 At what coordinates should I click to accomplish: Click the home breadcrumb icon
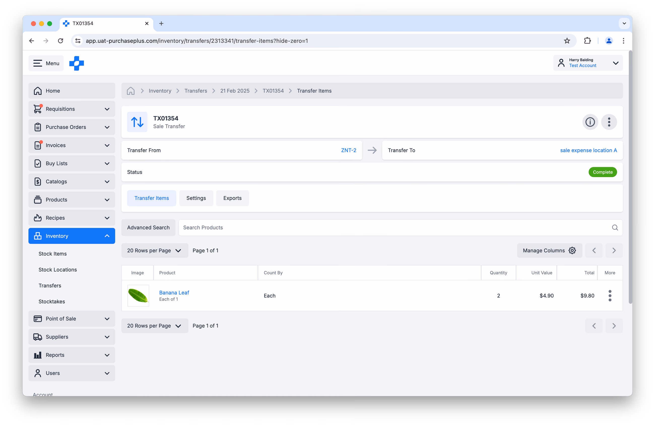[131, 91]
